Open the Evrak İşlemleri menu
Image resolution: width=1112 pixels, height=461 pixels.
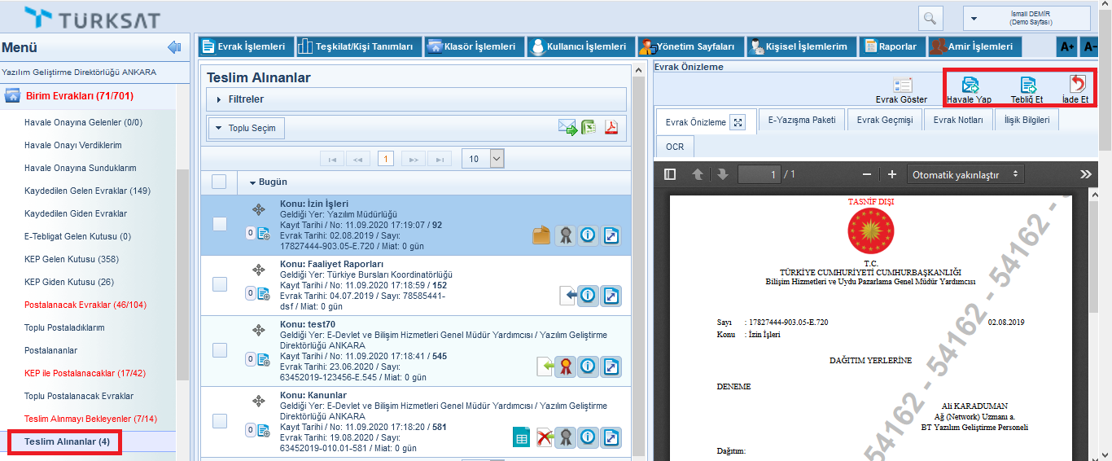(244, 46)
